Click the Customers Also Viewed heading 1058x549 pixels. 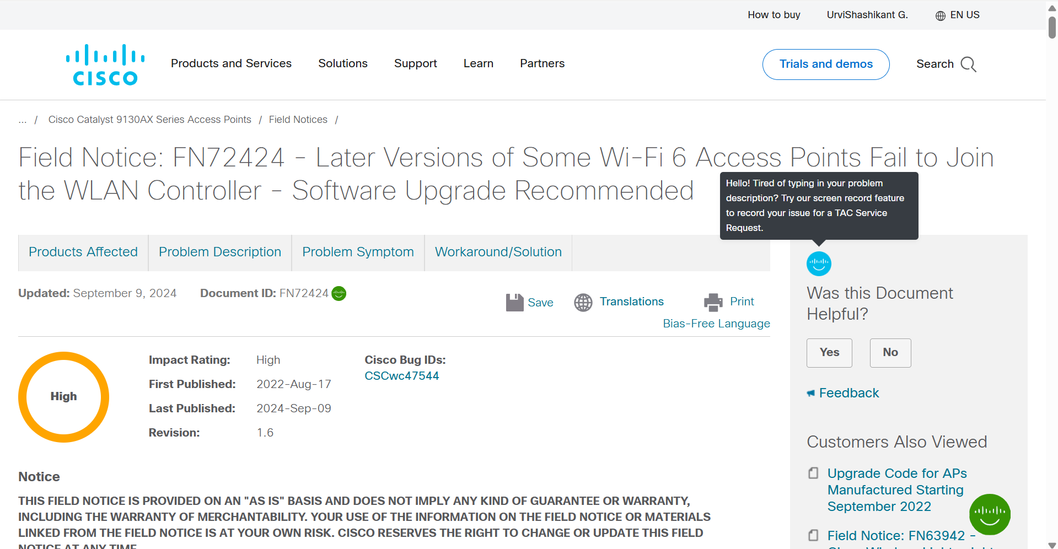(897, 442)
